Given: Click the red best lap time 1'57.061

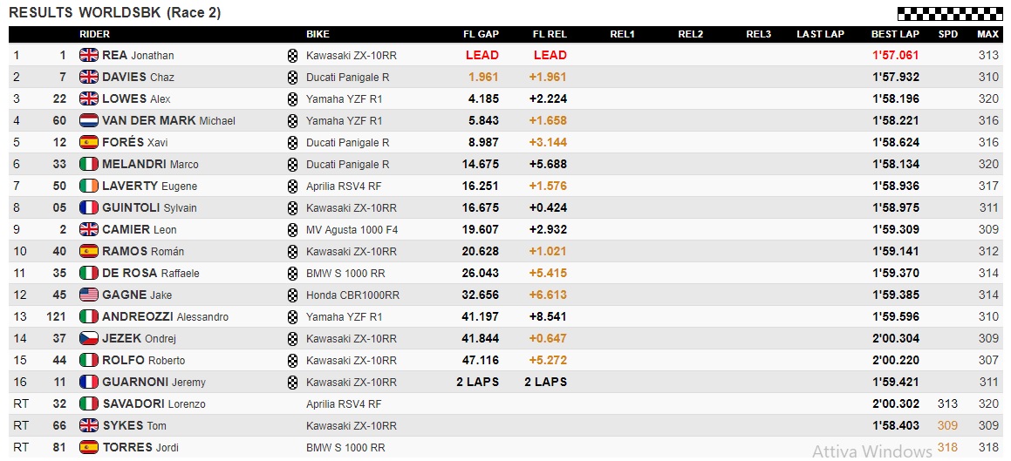Looking at the screenshot, I should 895,55.
